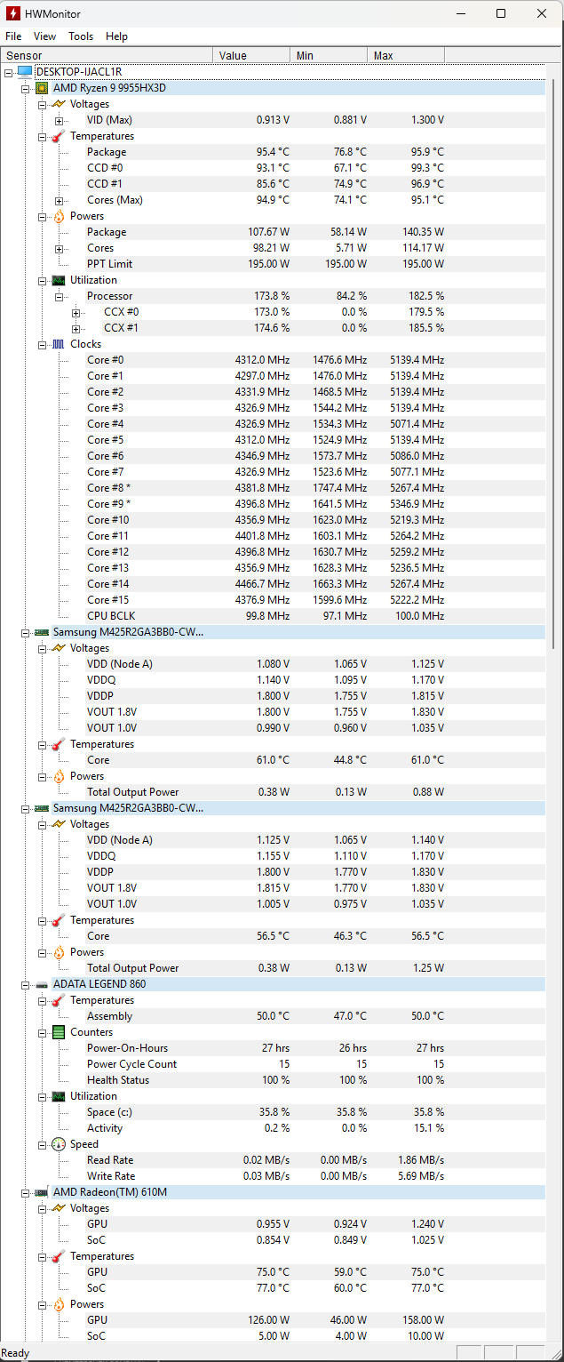Image resolution: width=564 pixels, height=1362 pixels.
Task: Expand the Cores (Max) temperature entry
Action: coord(60,200)
